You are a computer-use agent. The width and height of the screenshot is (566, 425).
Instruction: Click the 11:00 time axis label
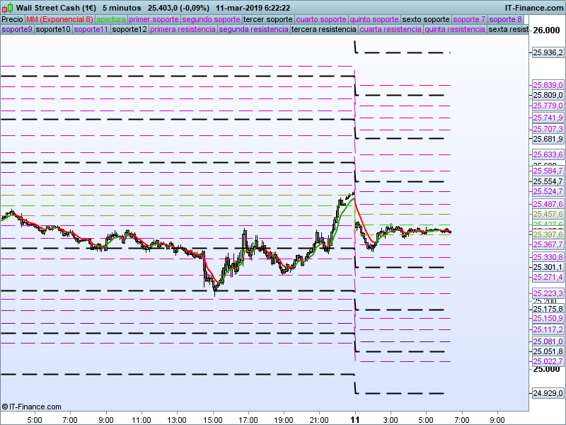click(x=141, y=420)
